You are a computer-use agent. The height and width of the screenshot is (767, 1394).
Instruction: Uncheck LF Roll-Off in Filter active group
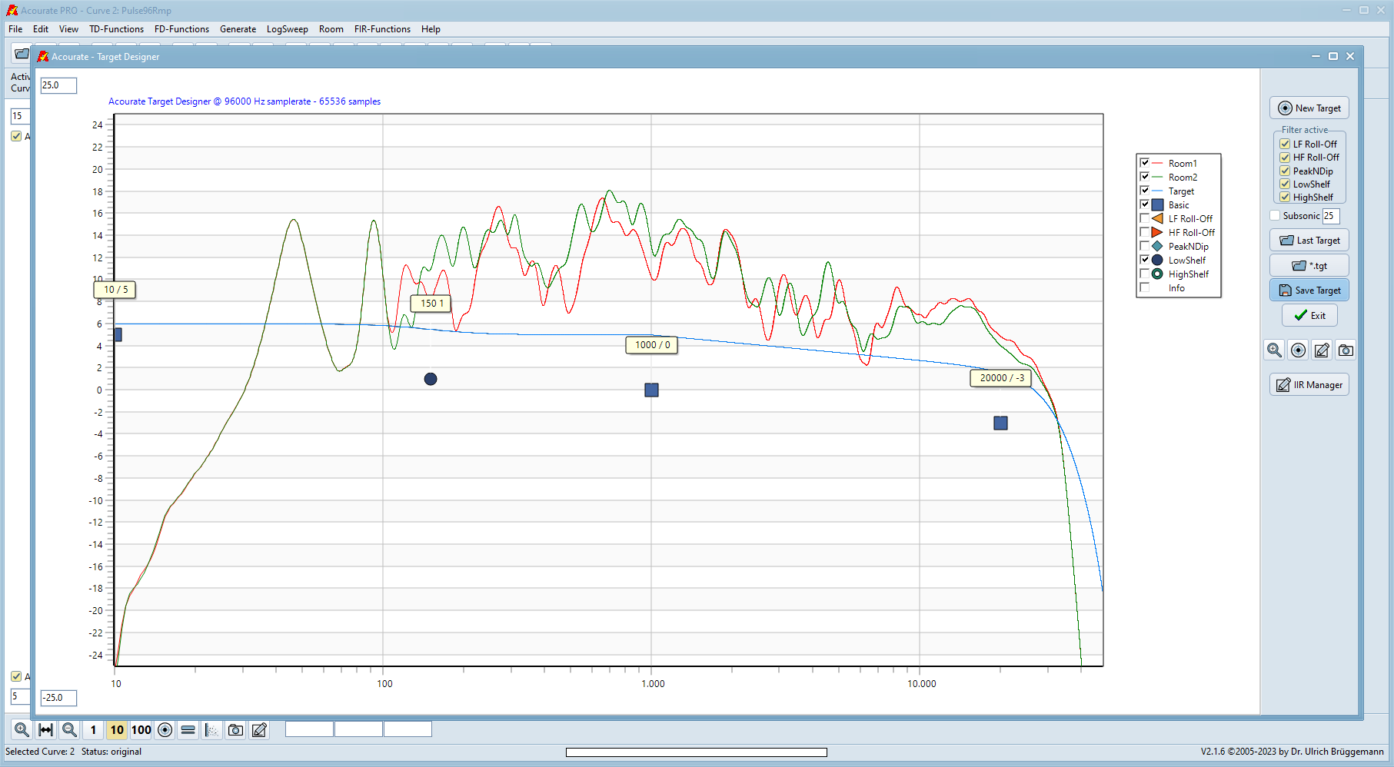pyautogui.click(x=1285, y=144)
